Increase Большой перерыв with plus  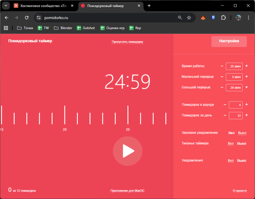click(x=246, y=87)
